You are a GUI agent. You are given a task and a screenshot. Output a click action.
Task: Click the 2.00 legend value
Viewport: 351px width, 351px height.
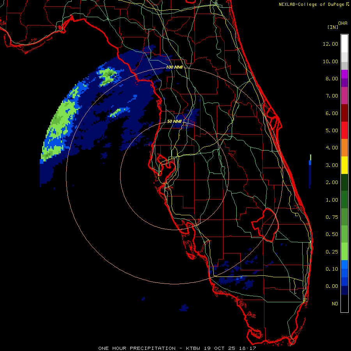tap(332, 183)
